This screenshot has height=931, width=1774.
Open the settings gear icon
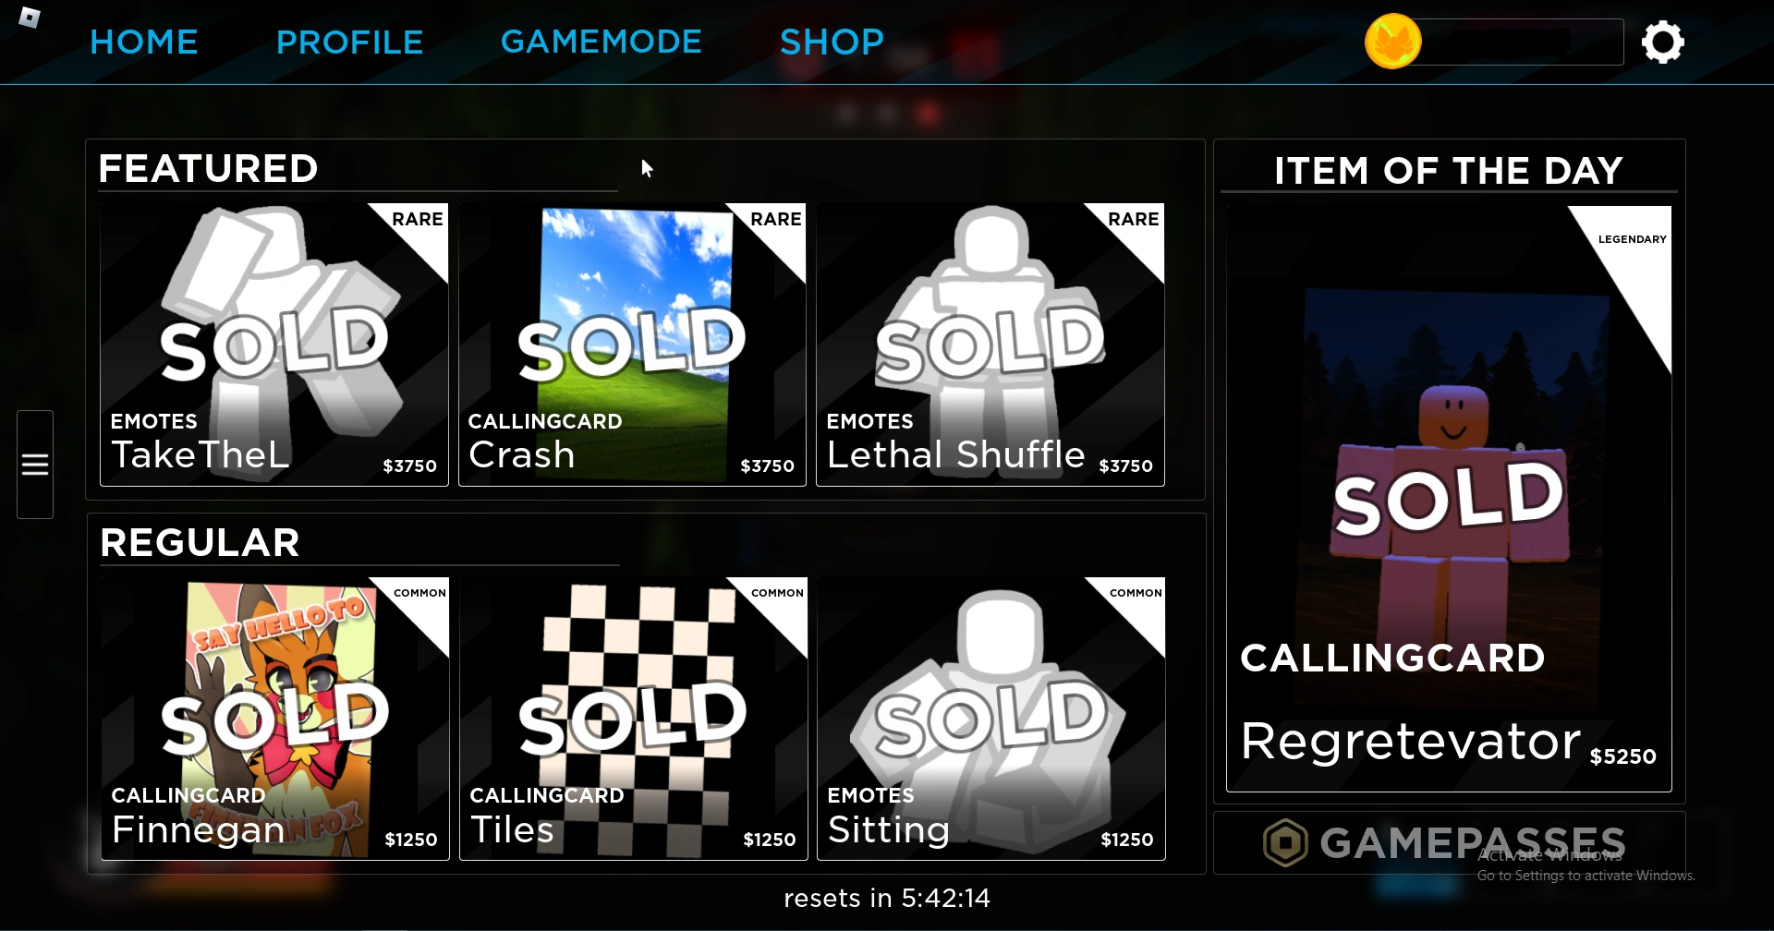click(x=1662, y=42)
